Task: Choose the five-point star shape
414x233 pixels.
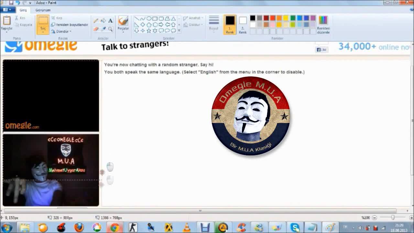Action: click(149, 31)
